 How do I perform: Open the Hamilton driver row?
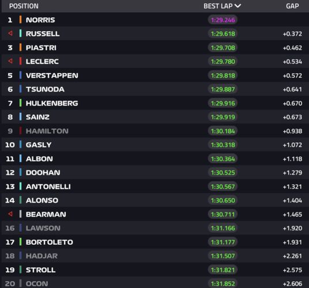tap(155, 131)
